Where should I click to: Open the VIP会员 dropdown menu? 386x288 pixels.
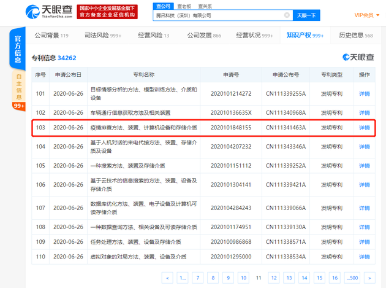click(366, 15)
